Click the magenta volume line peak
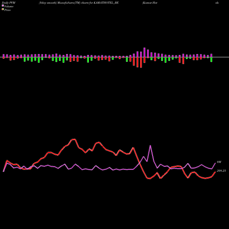This screenshot has width=229, height=229. [150, 146]
